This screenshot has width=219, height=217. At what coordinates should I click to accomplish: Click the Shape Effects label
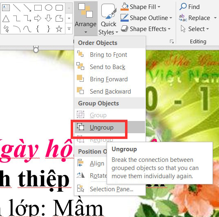click(x=148, y=29)
